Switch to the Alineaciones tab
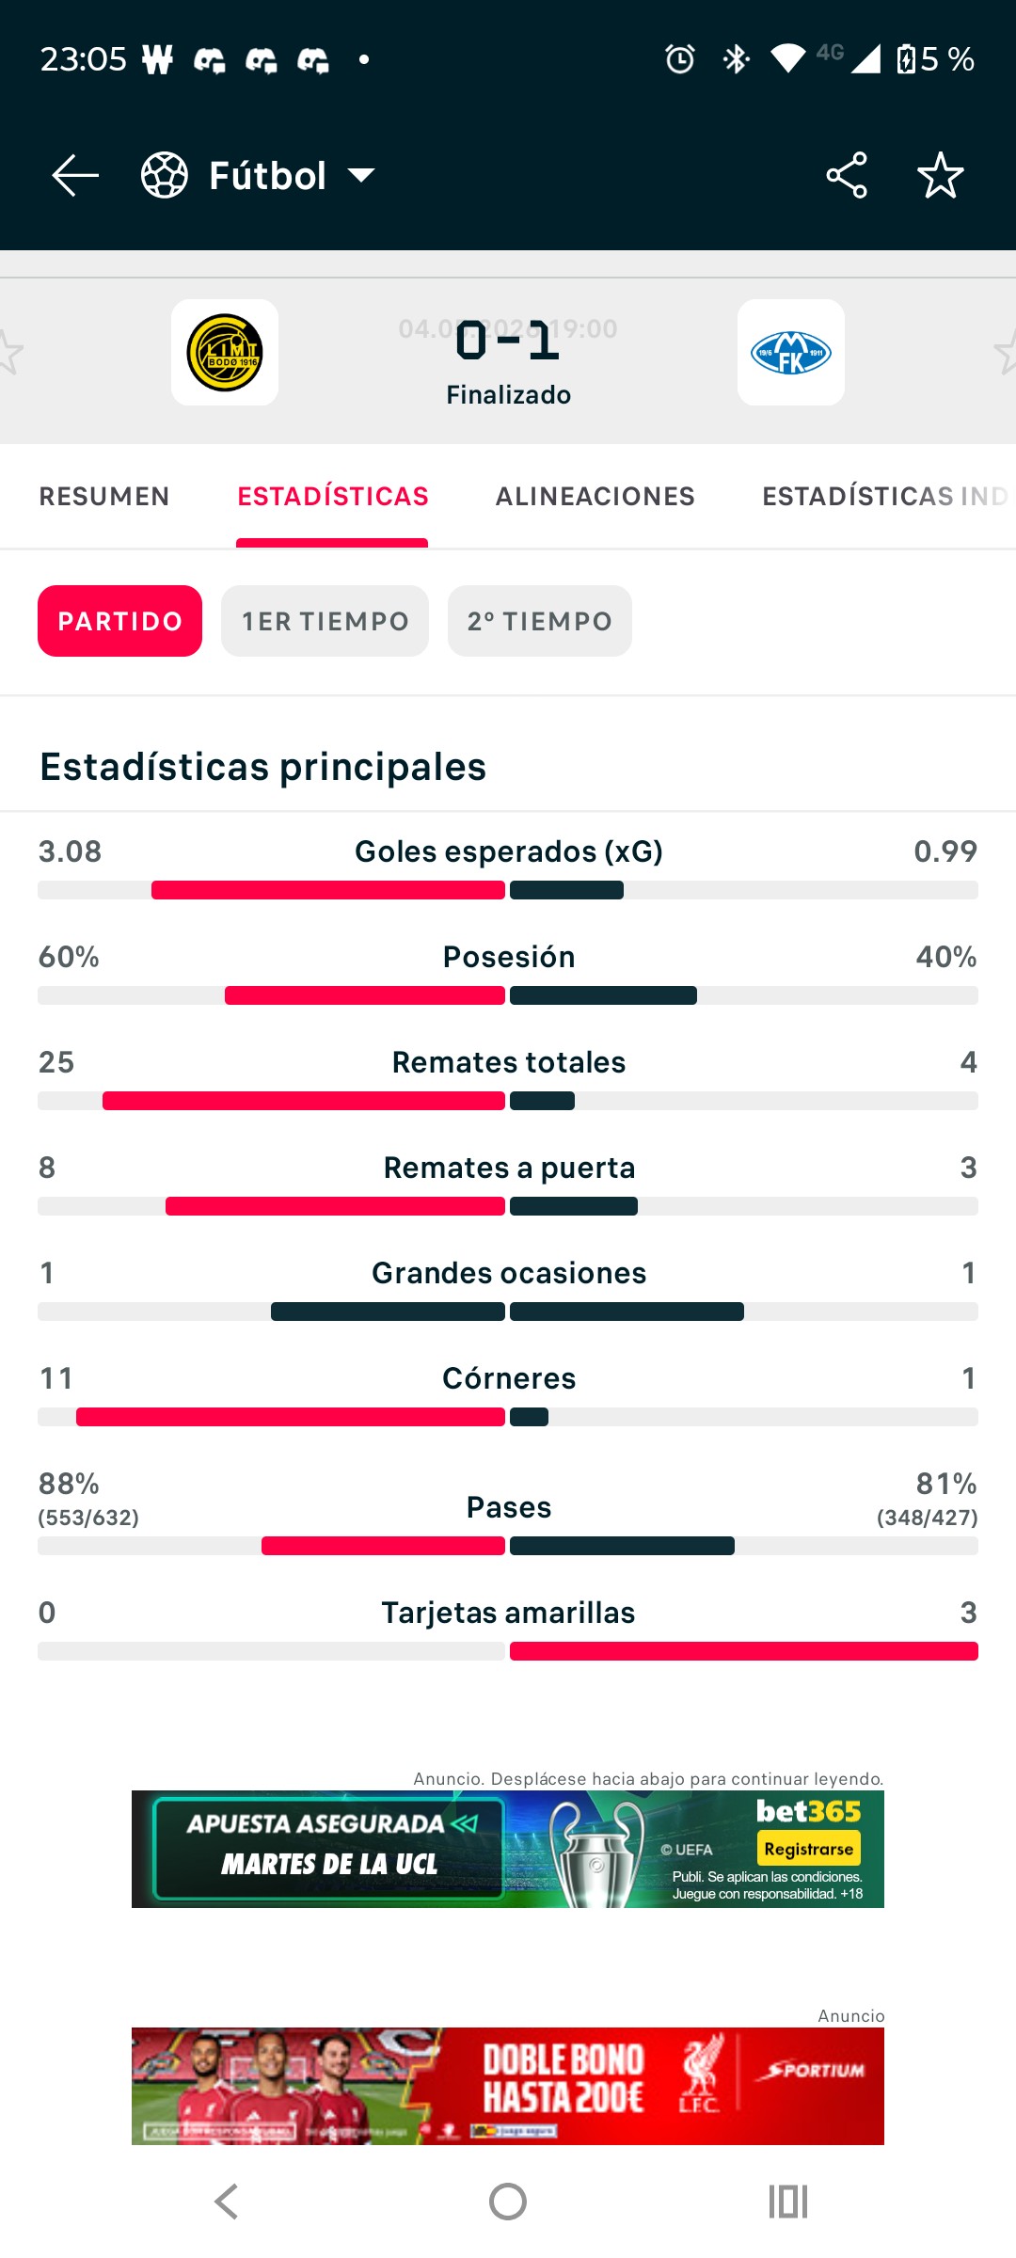This screenshot has width=1016, height=2258. tap(595, 496)
